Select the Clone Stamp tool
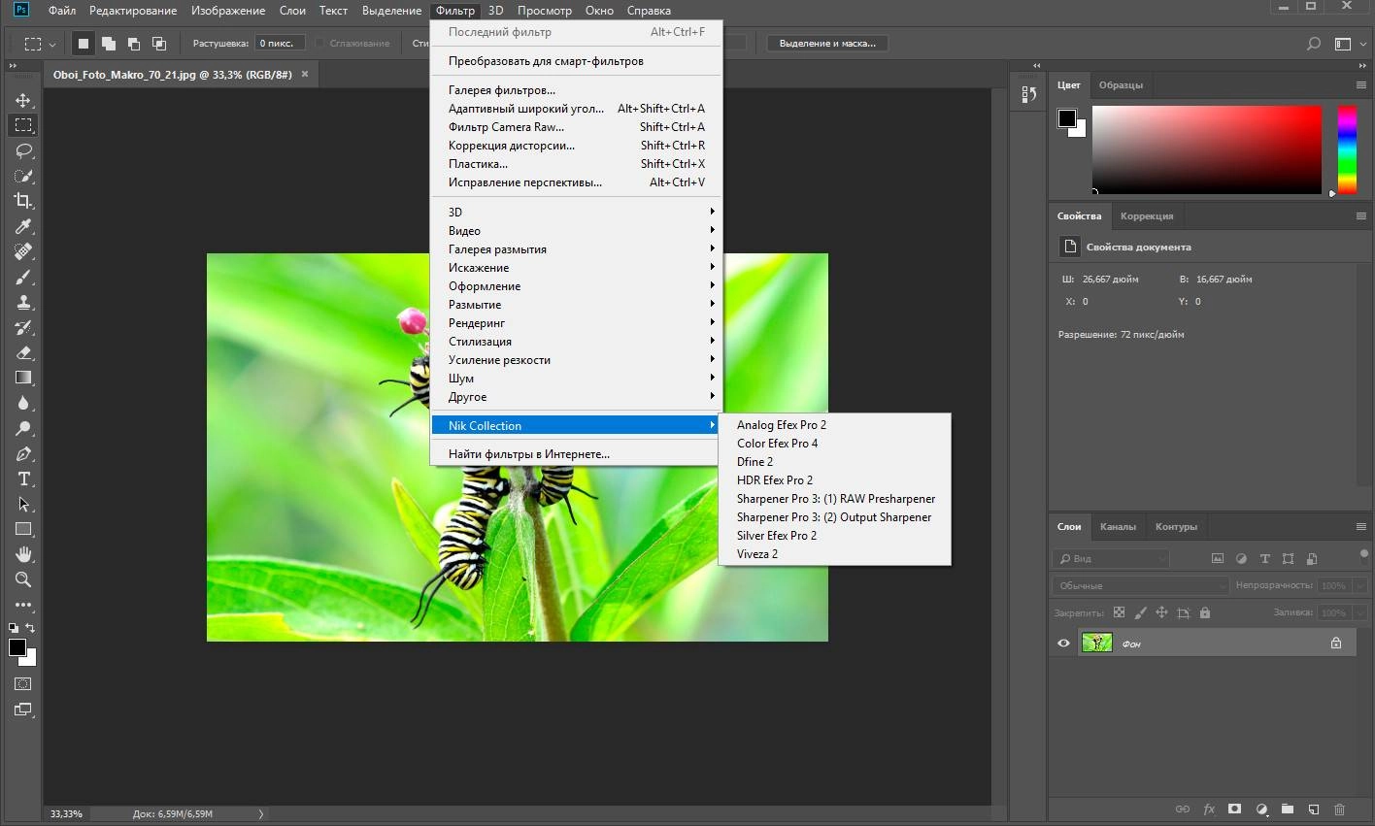The height and width of the screenshot is (826, 1375). point(23,302)
